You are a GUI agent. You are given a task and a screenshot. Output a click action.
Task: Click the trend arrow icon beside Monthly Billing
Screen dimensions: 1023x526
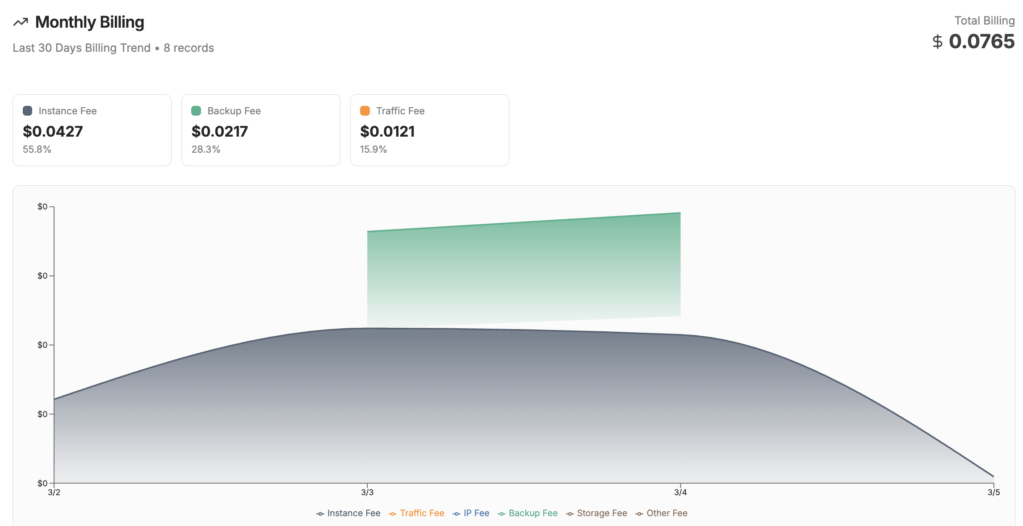21,22
